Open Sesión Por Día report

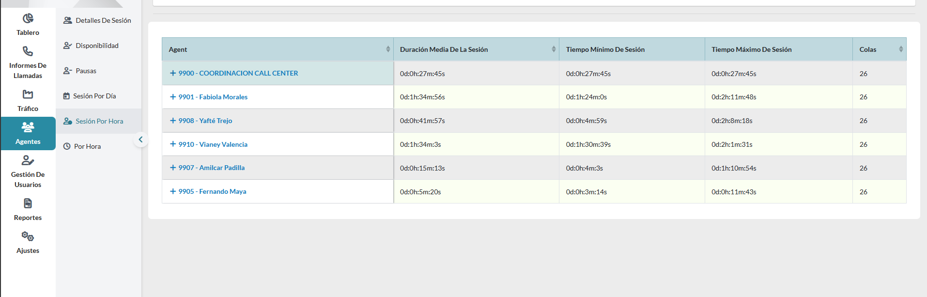click(94, 96)
